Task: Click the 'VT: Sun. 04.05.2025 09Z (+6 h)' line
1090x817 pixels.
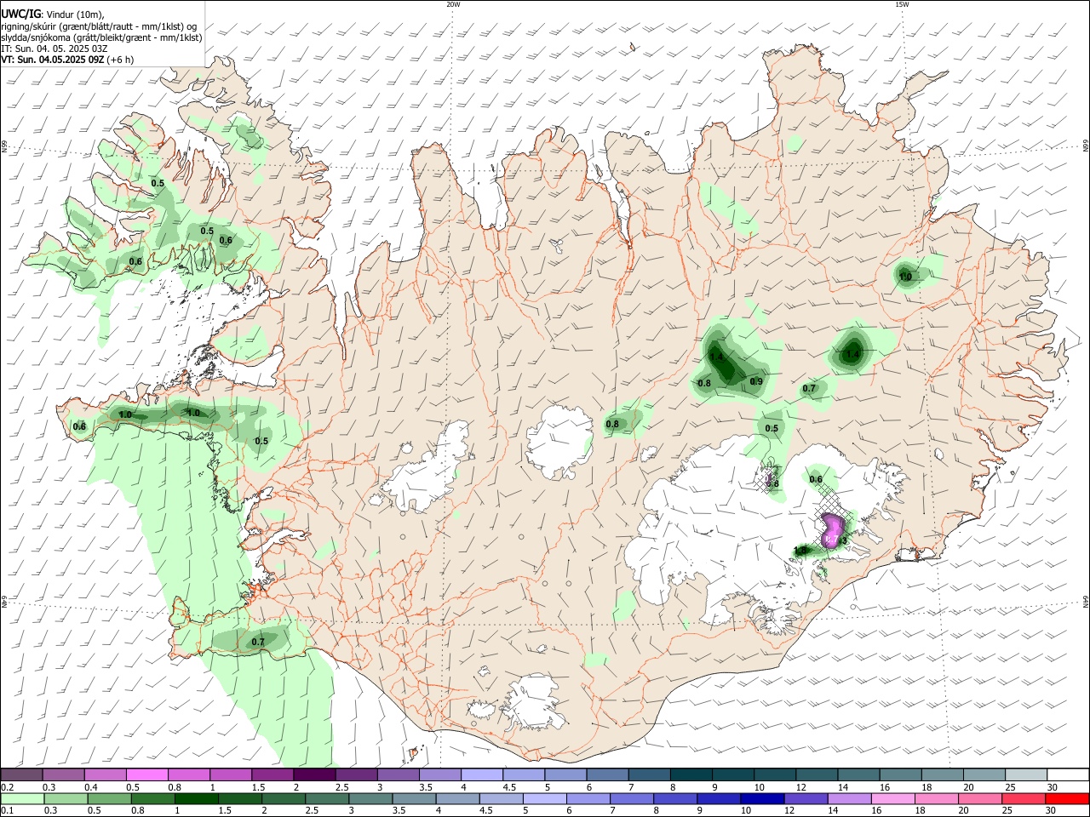Action: 67,60
